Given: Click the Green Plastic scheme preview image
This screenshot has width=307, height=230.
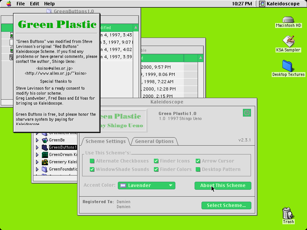Looking at the screenshot, I should tap(124, 120).
